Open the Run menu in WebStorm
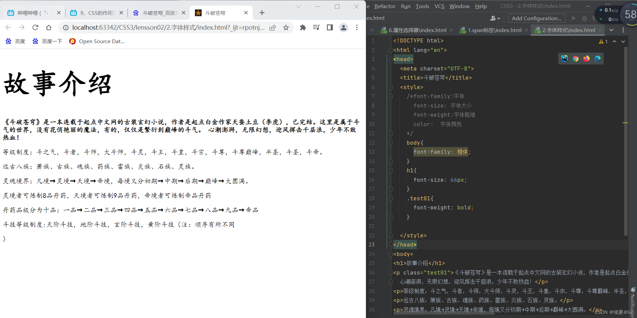The width and height of the screenshot is (637, 318). 406,6
